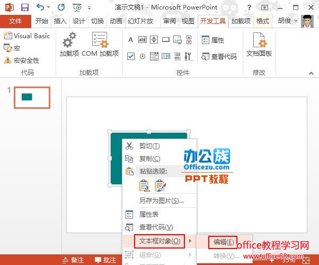
Task: Click the Save icon in quick access toolbar
Action: point(25,7)
